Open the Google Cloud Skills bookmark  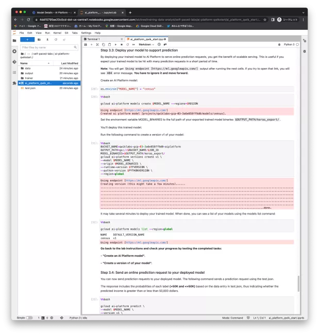point(150,26)
